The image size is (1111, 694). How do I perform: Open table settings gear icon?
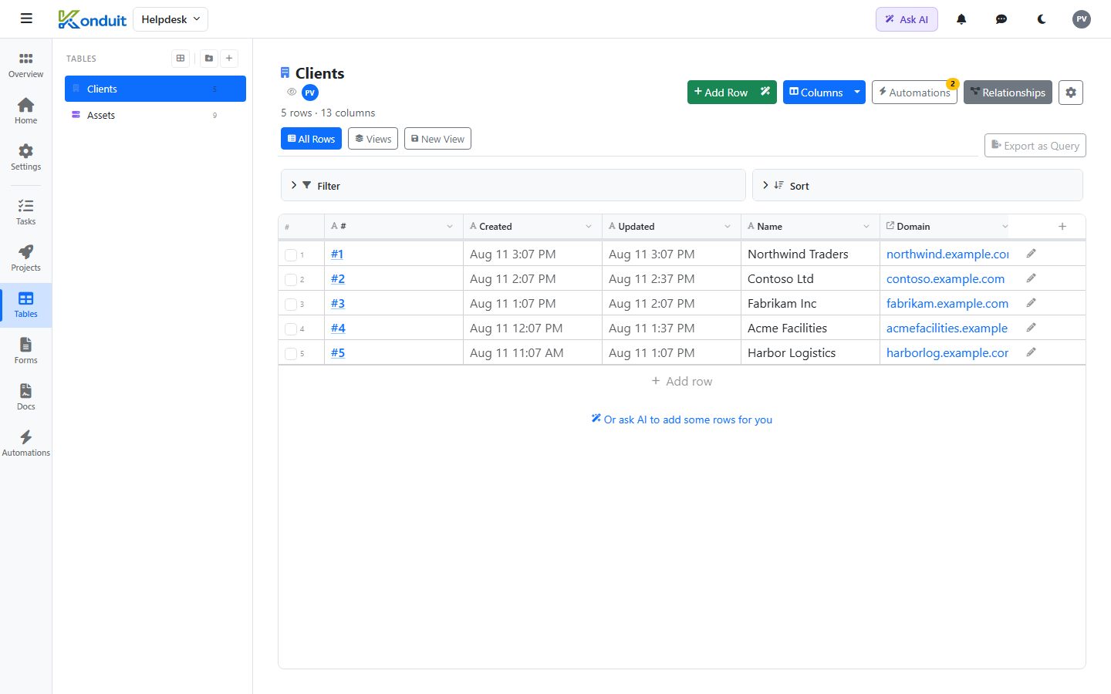(x=1071, y=93)
